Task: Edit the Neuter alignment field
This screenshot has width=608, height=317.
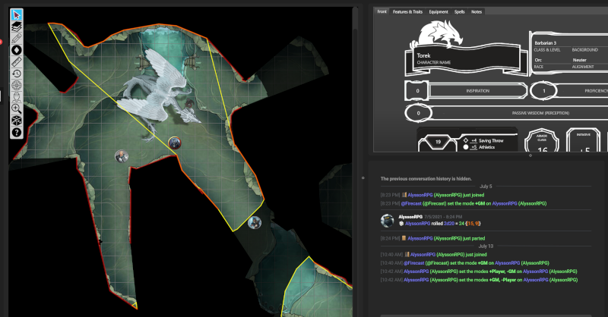Action: [590, 60]
